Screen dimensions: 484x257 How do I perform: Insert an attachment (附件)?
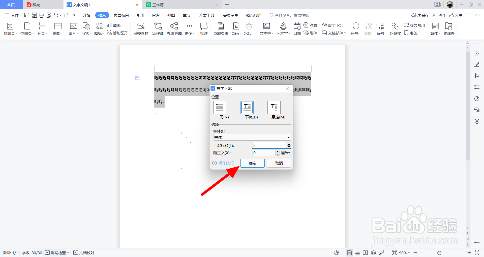pyautogui.click(x=310, y=33)
